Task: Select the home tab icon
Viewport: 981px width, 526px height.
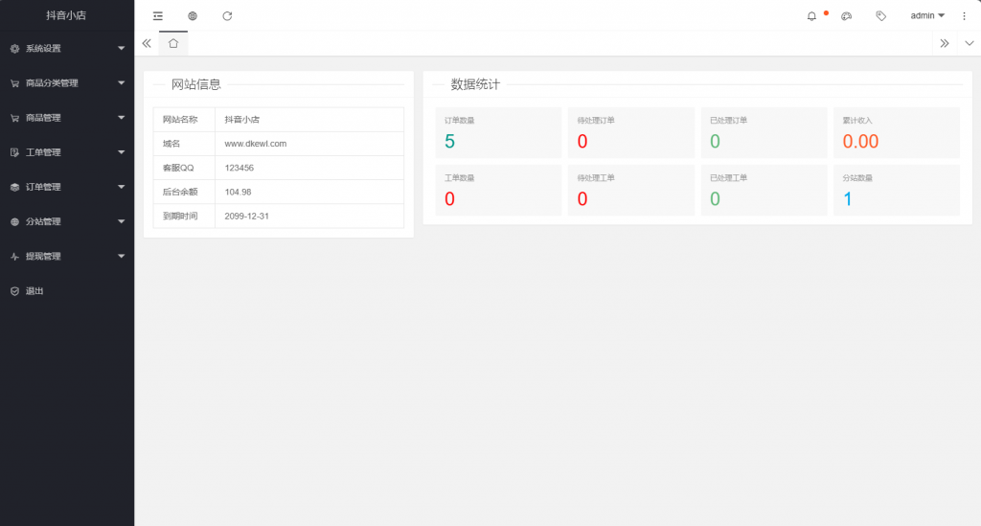Action: (173, 43)
